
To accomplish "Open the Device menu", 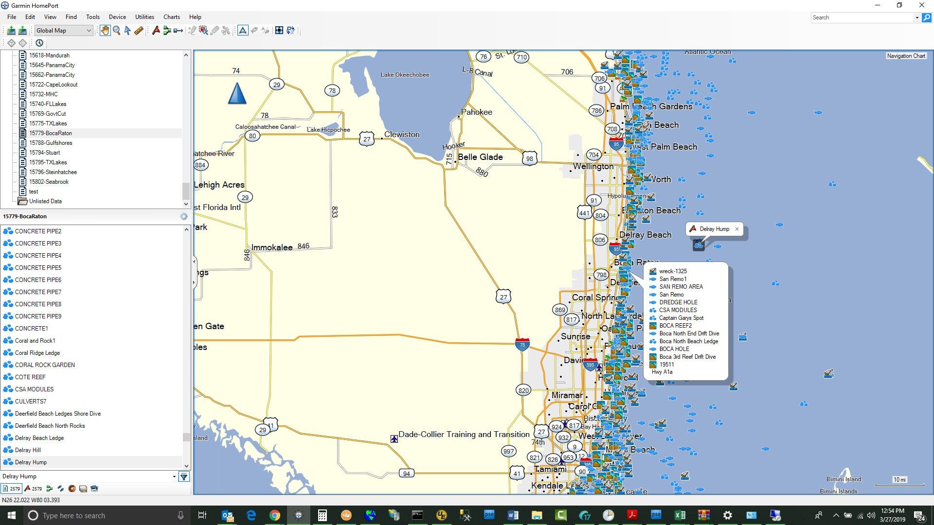I will (117, 17).
